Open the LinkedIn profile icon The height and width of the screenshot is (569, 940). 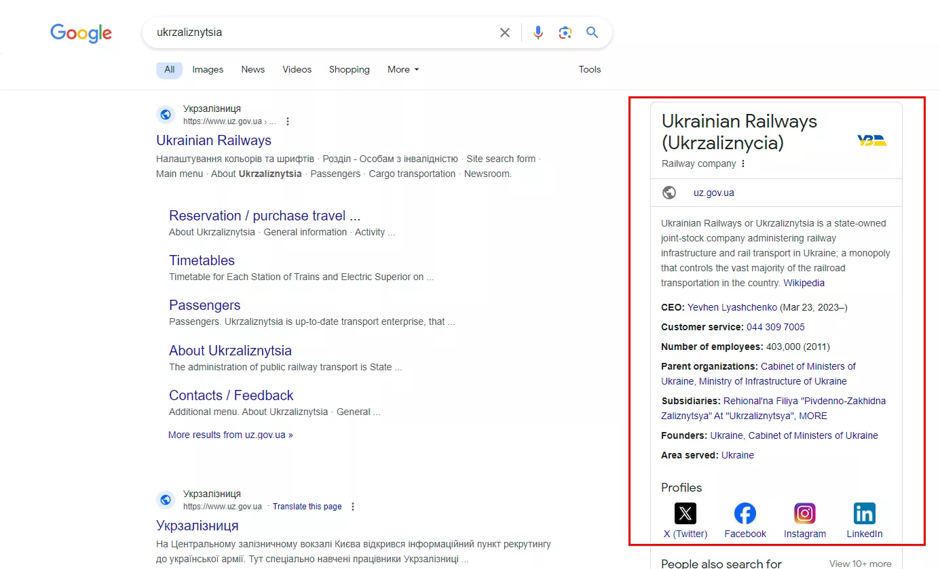865,513
